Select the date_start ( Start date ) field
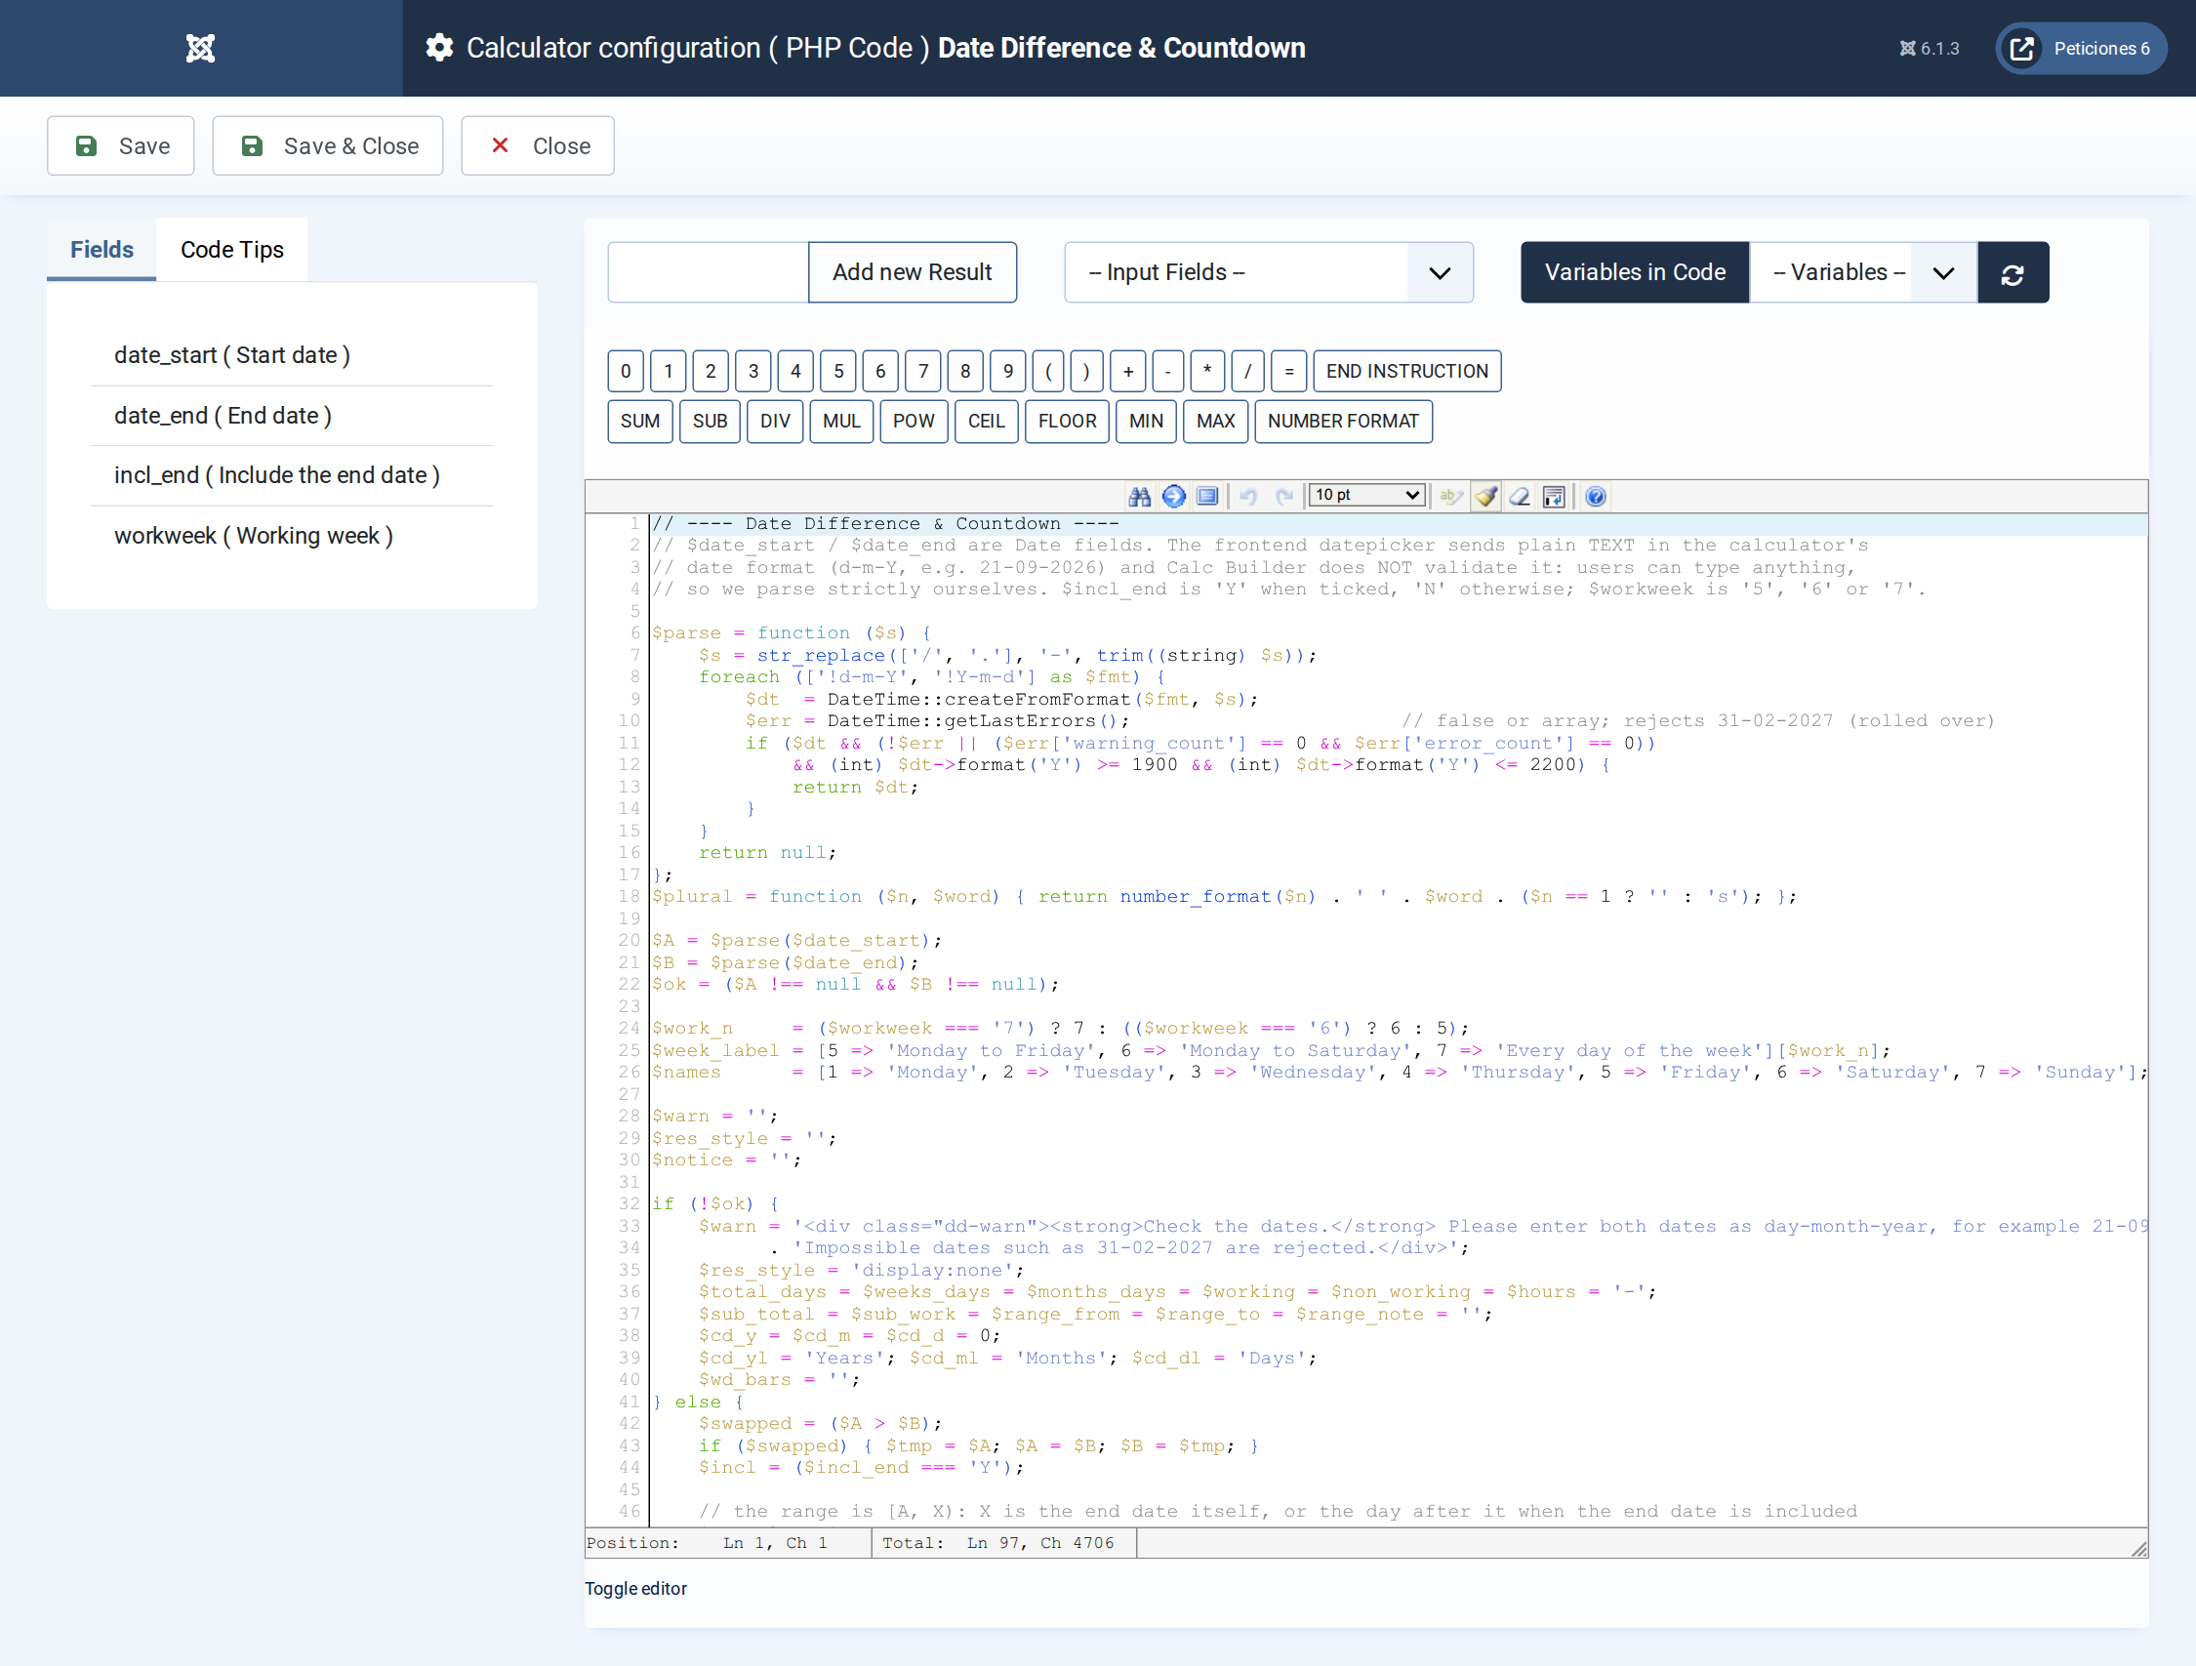Screen dimensions: 2196x1666 [292, 355]
